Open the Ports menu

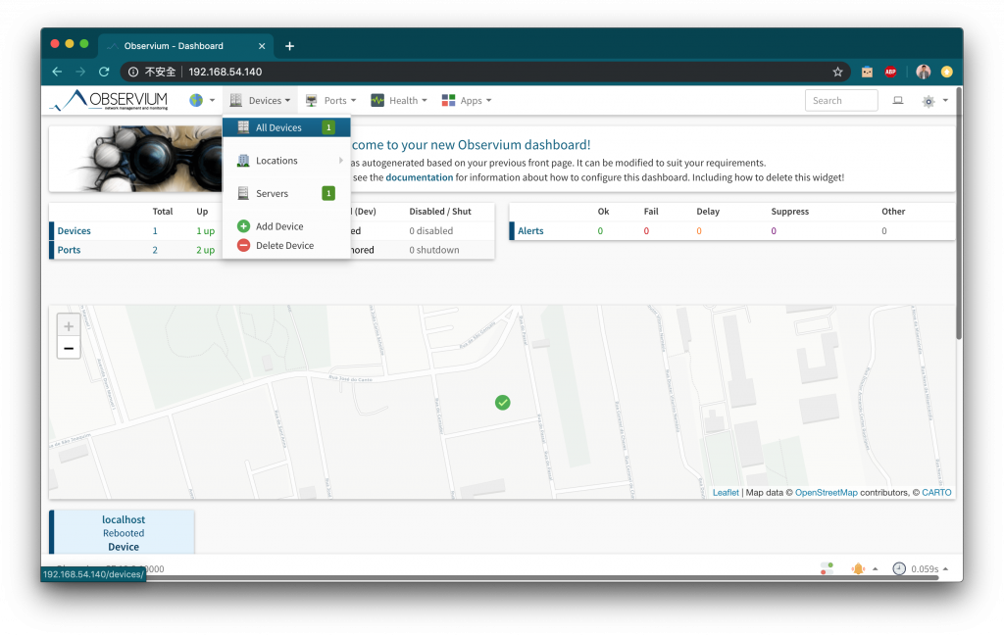(x=330, y=101)
